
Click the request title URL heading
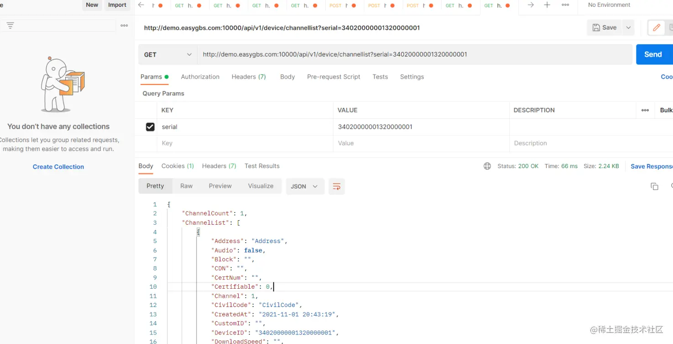[x=282, y=28]
